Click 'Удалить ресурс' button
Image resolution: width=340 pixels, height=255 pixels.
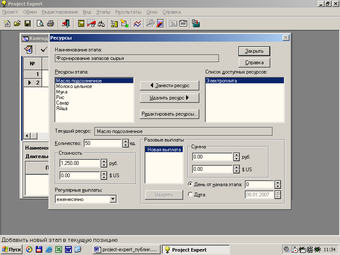(170, 98)
